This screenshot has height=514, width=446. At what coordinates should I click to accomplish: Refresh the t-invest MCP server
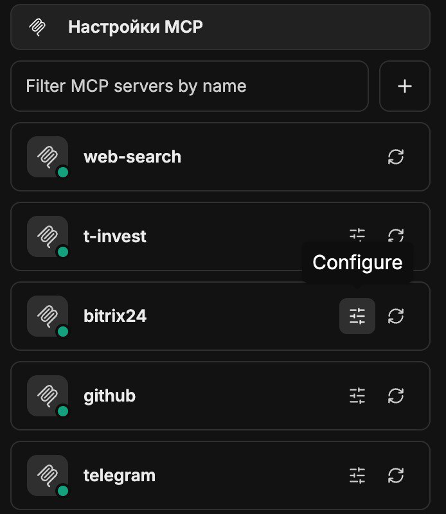click(396, 235)
